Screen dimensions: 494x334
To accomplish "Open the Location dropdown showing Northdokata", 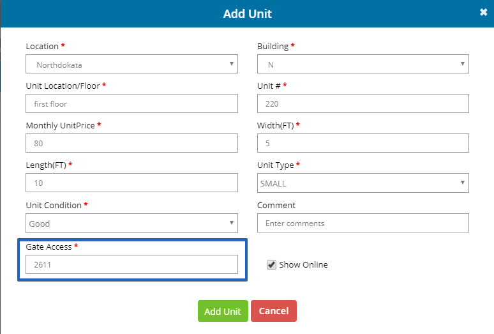I will 131,64.
